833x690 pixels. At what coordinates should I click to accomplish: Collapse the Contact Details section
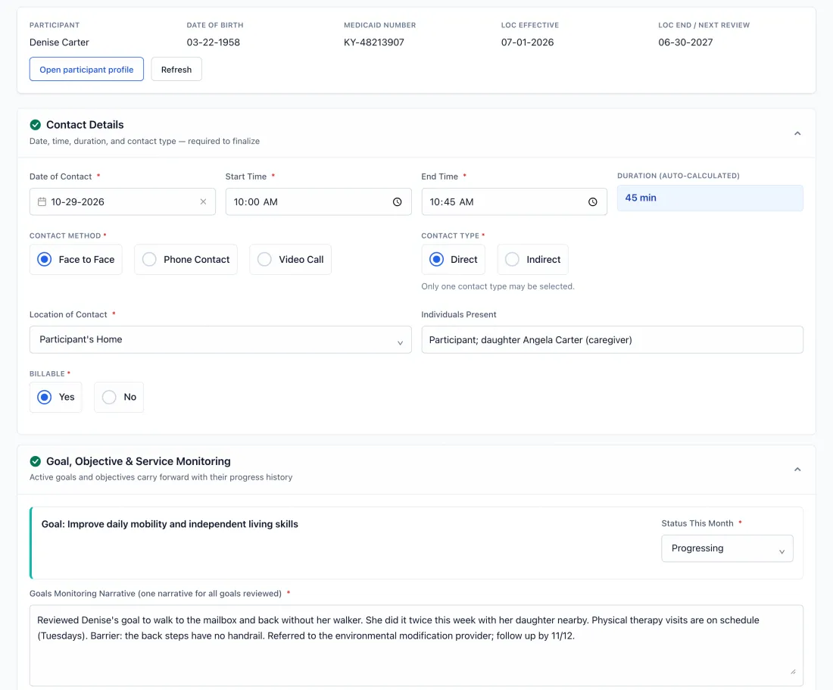[x=797, y=133]
